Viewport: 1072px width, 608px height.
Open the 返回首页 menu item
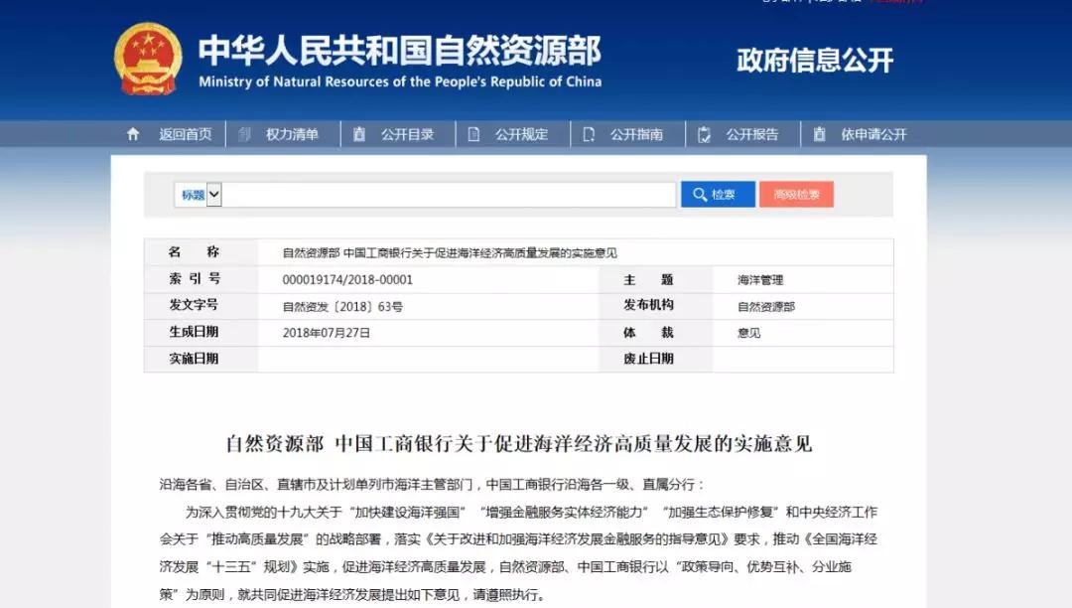(185, 134)
